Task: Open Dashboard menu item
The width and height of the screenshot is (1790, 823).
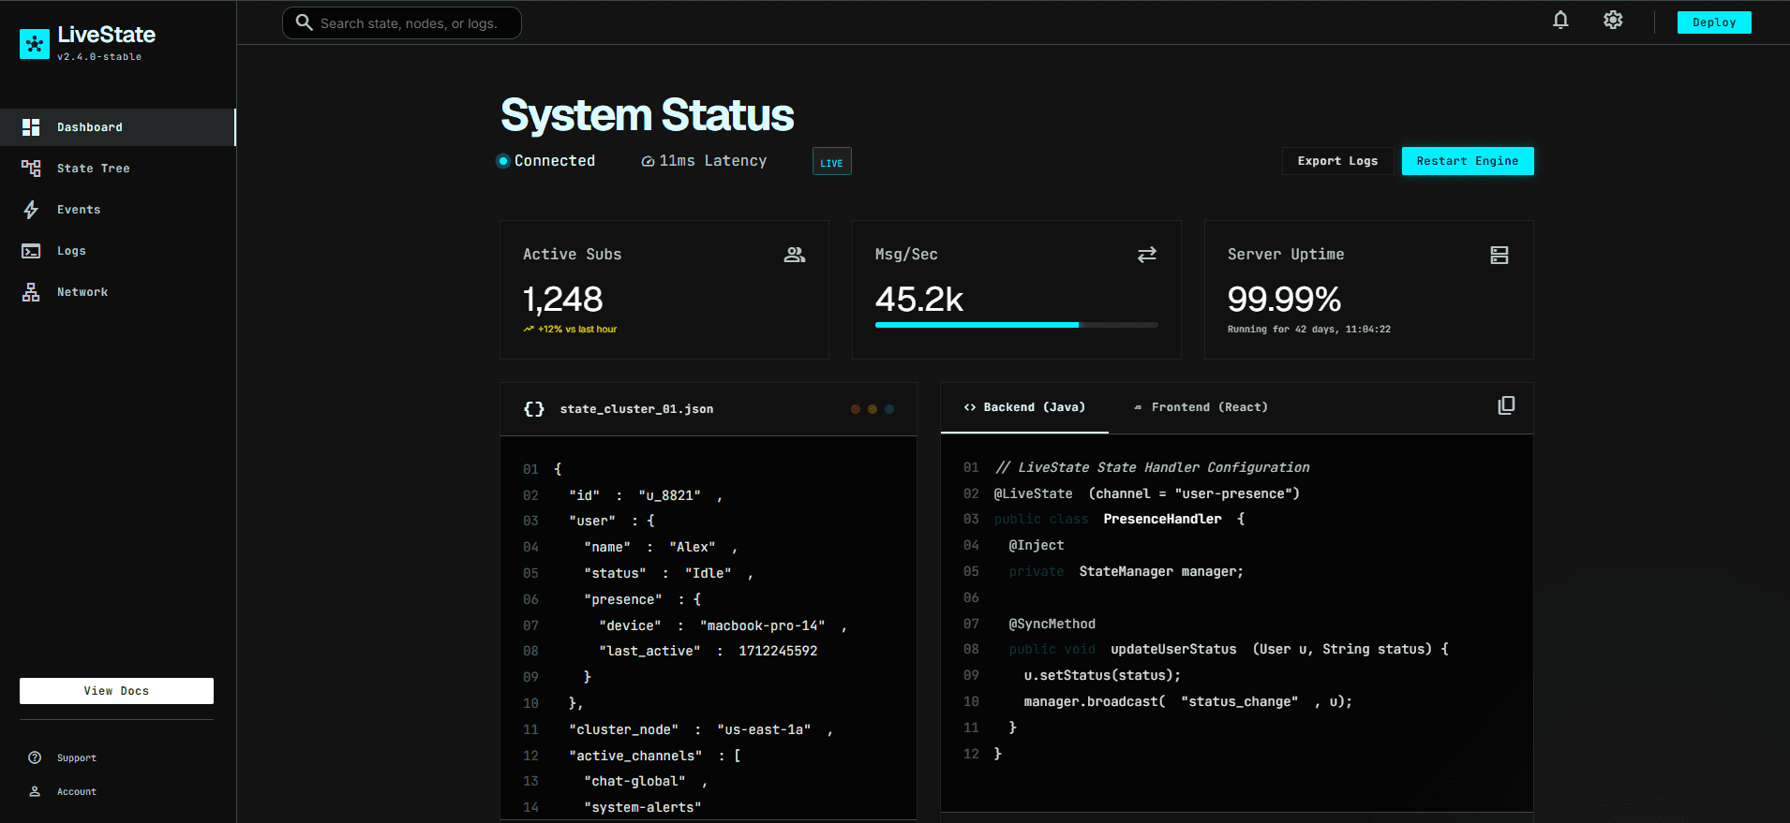Action: click(117, 127)
